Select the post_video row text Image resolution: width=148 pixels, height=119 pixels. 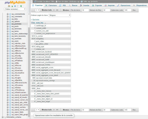pyautogui.click(x=40, y=41)
